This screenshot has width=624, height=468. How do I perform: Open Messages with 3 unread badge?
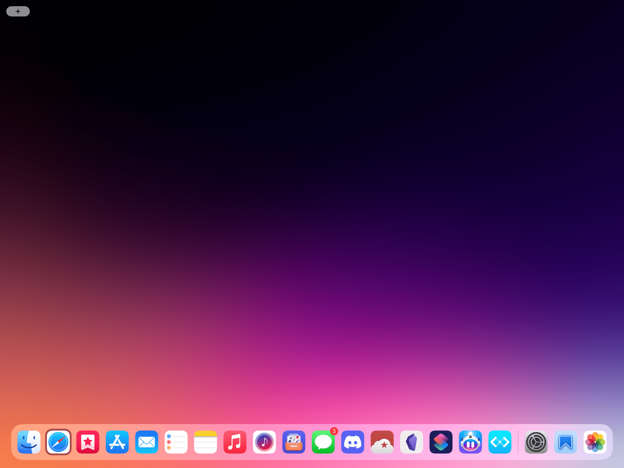(x=323, y=442)
